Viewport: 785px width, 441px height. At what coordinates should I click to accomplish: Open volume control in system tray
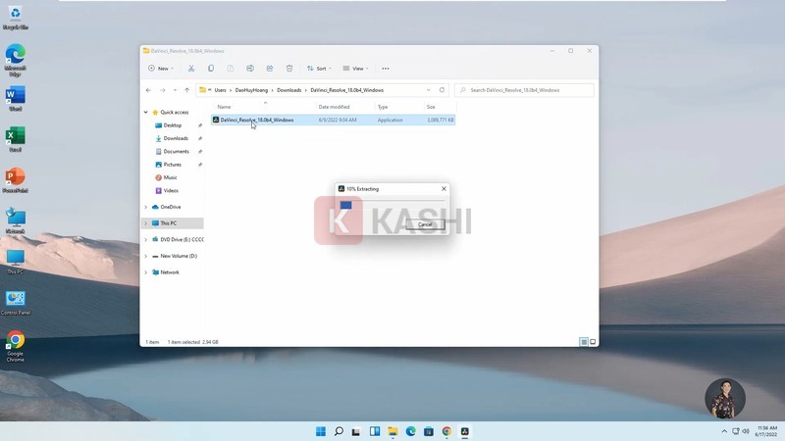pyautogui.click(x=746, y=431)
